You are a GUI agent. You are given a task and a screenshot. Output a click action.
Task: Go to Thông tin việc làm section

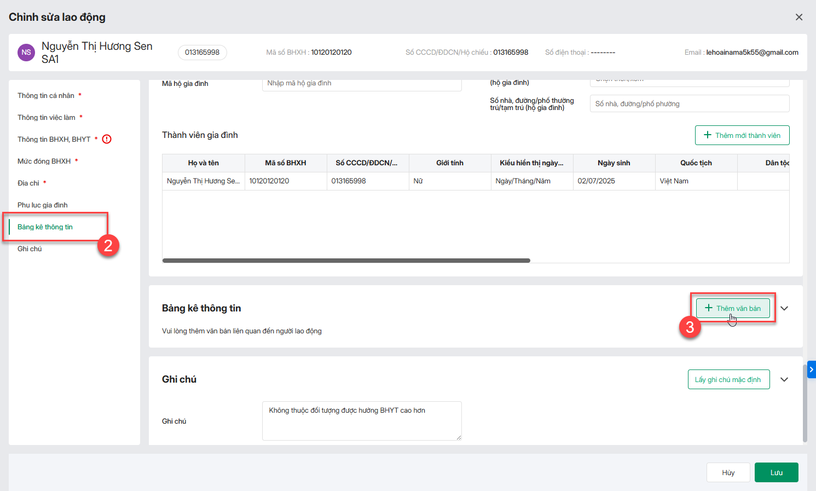(47, 118)
